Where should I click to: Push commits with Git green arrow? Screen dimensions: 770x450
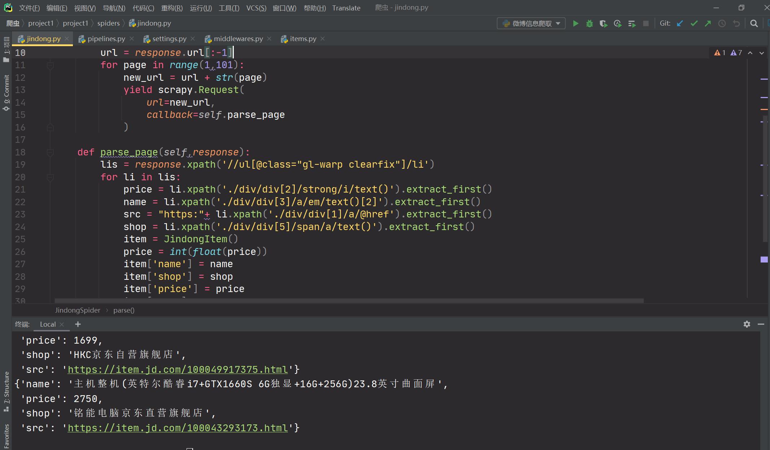click(x=708, y=23)
